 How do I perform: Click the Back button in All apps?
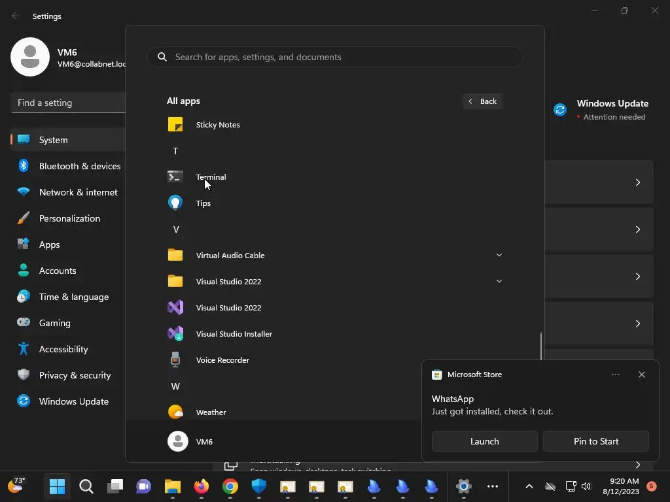click(482, 101)
